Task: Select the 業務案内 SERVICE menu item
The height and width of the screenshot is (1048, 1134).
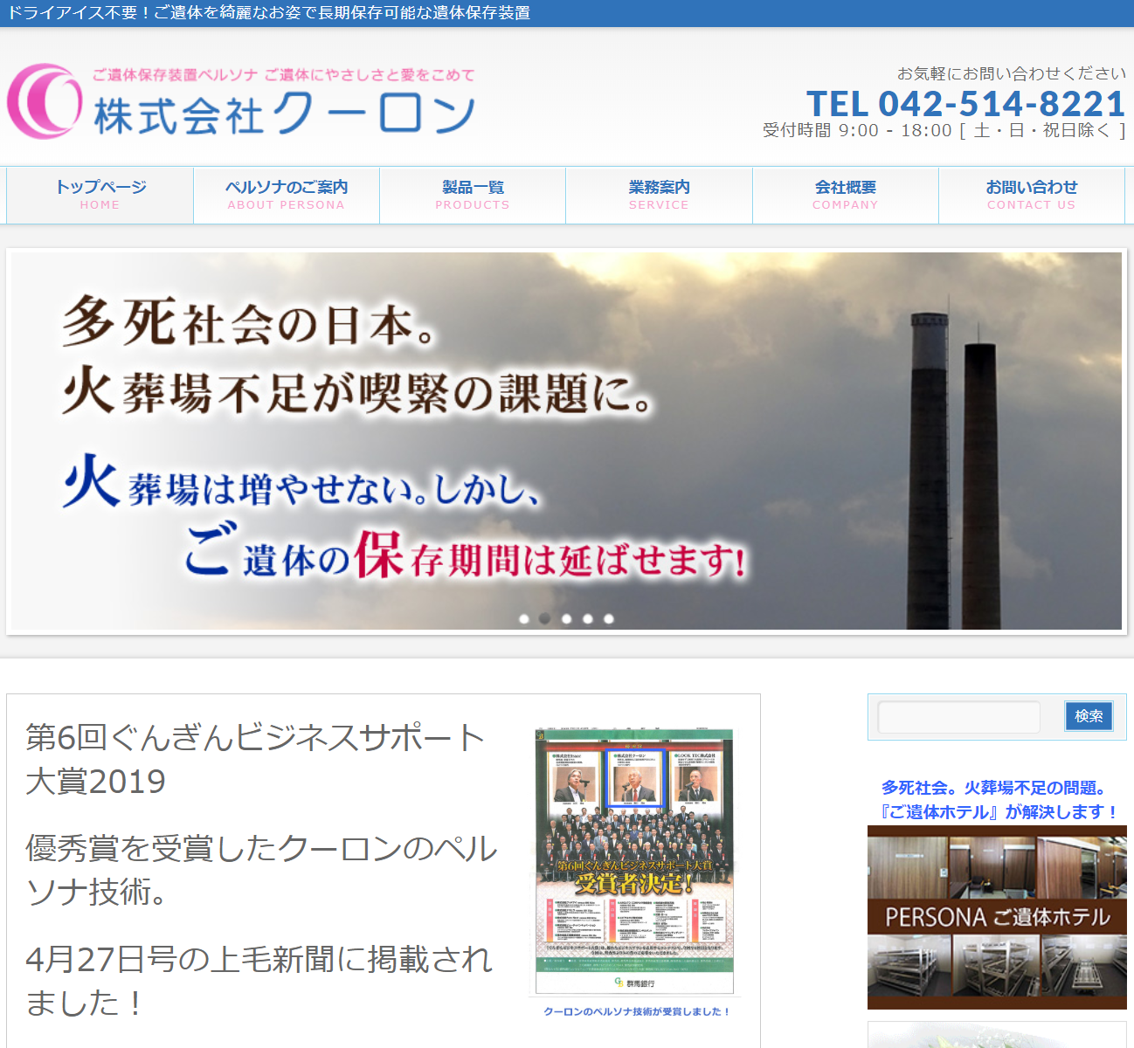Action: click(659, 195)
